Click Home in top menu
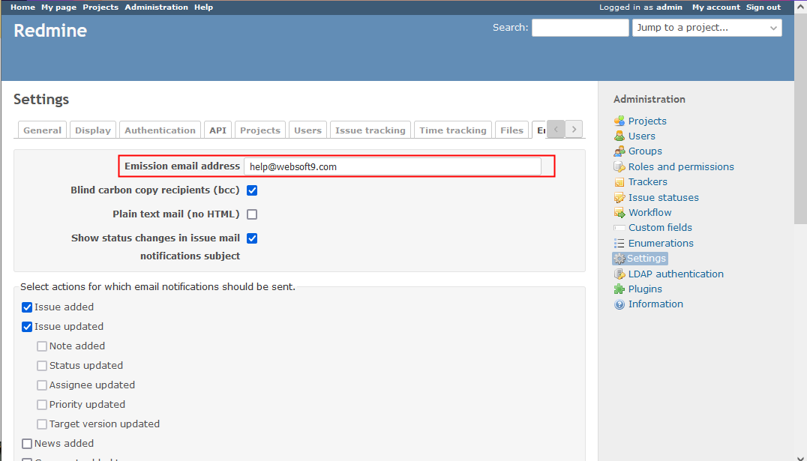Screen dimensions: 807x461 coord(22,7)
